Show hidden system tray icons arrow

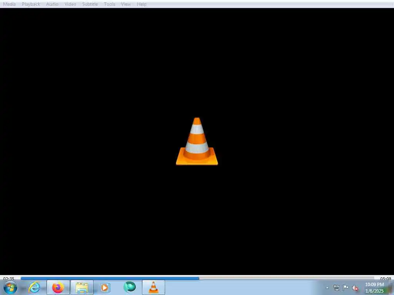pos(327,288)
